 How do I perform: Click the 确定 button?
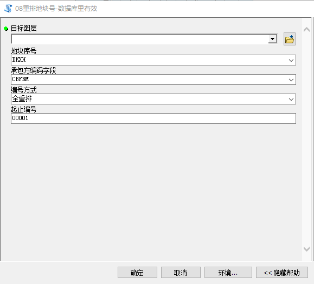tap(137, 273)
